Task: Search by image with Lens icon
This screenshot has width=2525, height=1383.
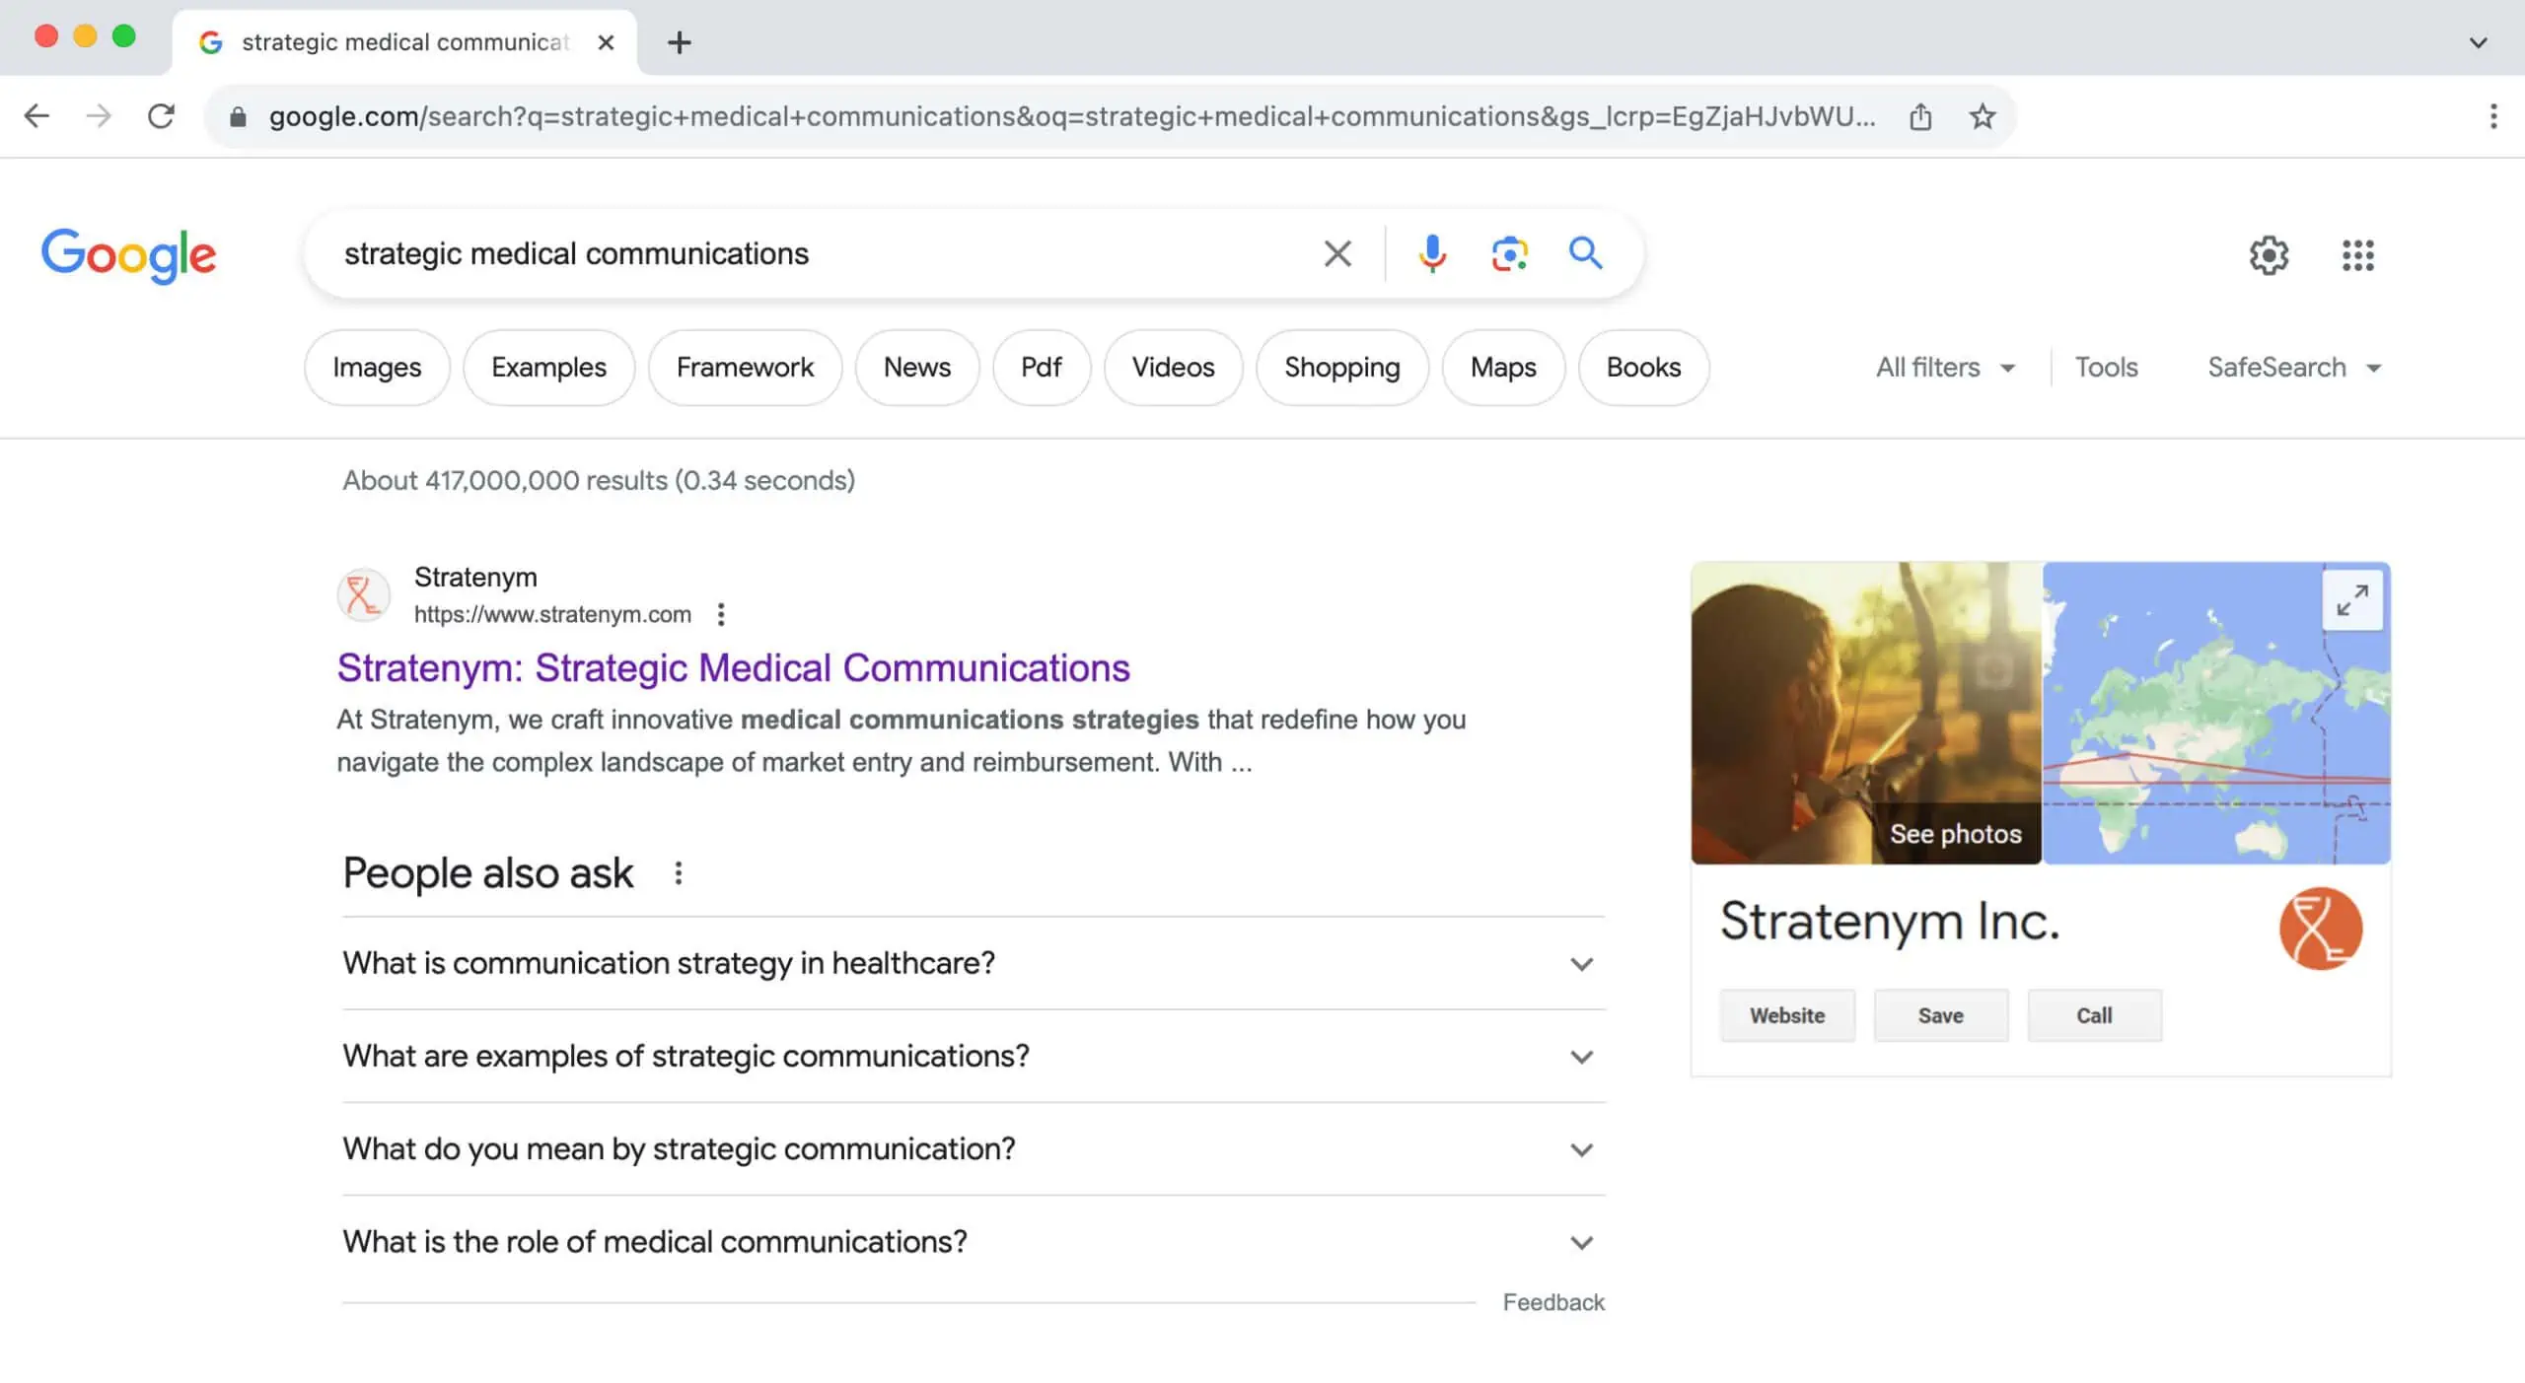Action: click(1509, 253)
